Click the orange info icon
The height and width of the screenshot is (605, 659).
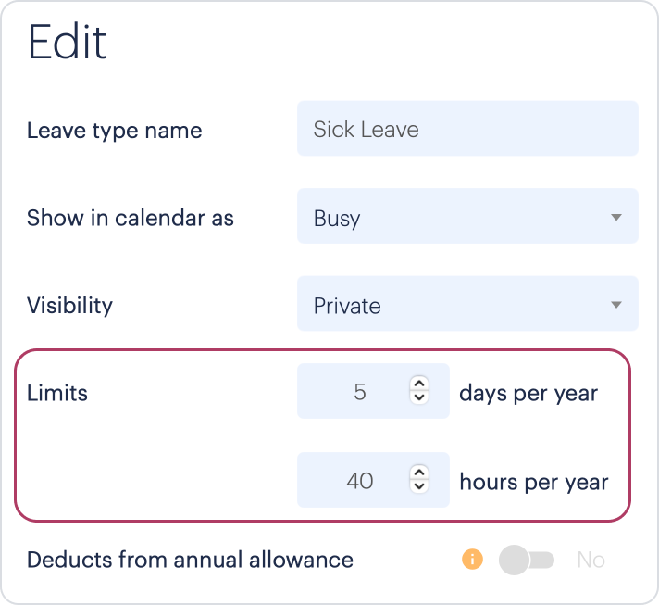[472, 560]
